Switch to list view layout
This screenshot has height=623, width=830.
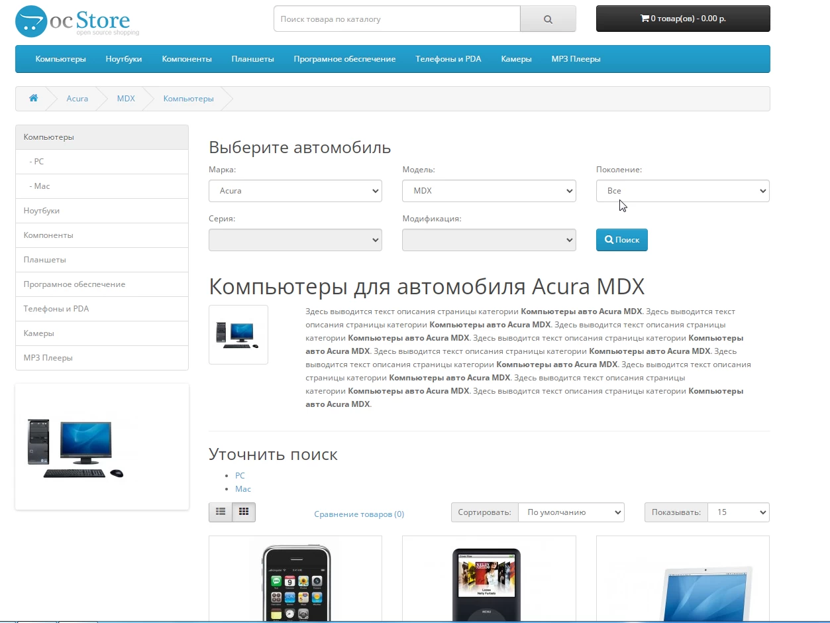click(x=221, y=512)
